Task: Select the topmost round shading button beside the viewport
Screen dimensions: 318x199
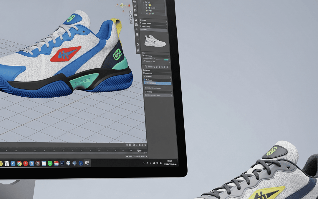Action: point(130,12)
